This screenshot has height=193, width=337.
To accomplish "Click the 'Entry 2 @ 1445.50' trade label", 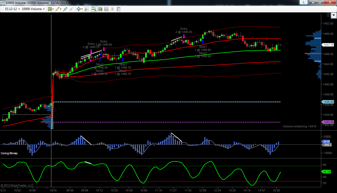I will [x=104, y=43].
